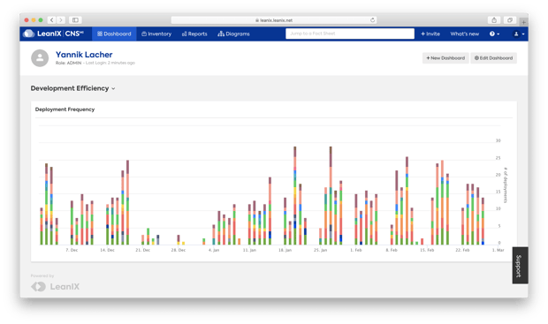Show all tabs overview icon
The image size is (548, 324).
pyautogui.click(x=510, y=20)
